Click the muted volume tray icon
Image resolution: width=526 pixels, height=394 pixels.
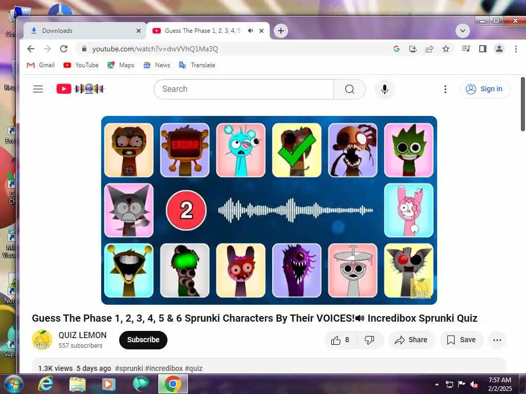(474, 384)
